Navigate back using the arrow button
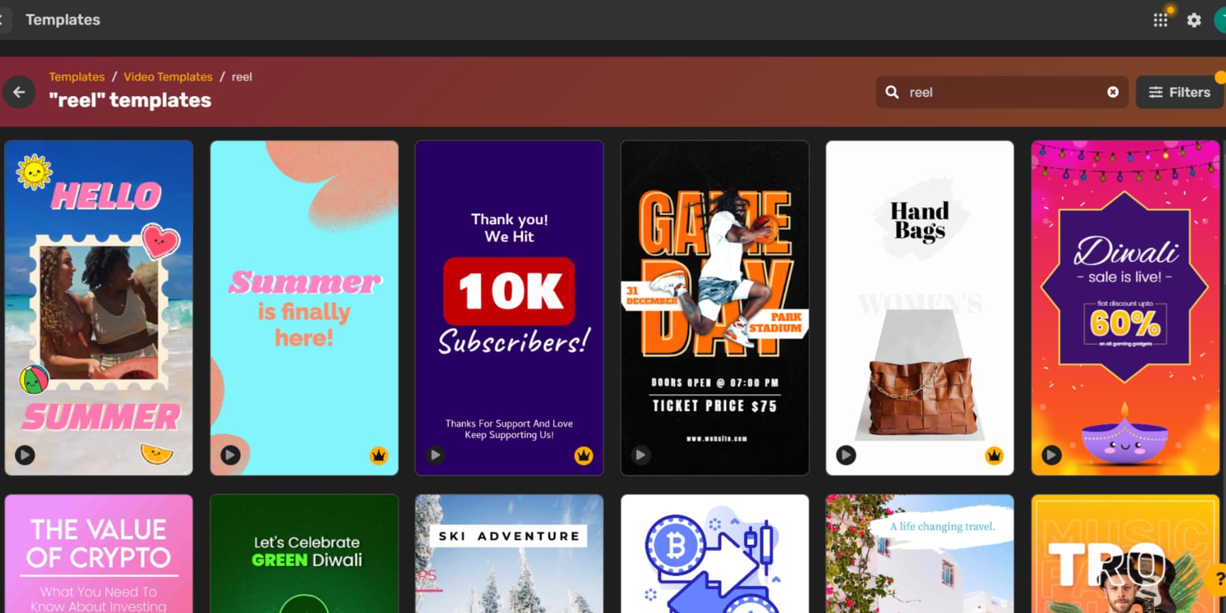Screen dimensions: 1226x613 coord(19,92)
